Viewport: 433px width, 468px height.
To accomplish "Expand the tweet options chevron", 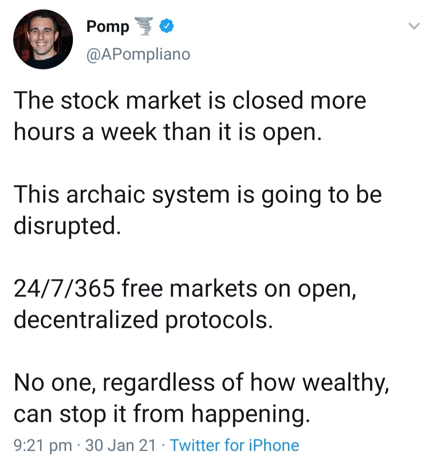I will pyautogui.click(x=413, y=27).
